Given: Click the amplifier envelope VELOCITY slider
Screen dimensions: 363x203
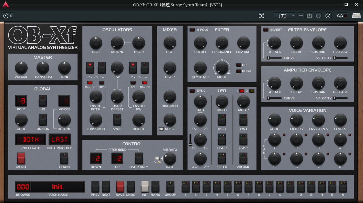Looking at the screenshot, I should [340, 98].
